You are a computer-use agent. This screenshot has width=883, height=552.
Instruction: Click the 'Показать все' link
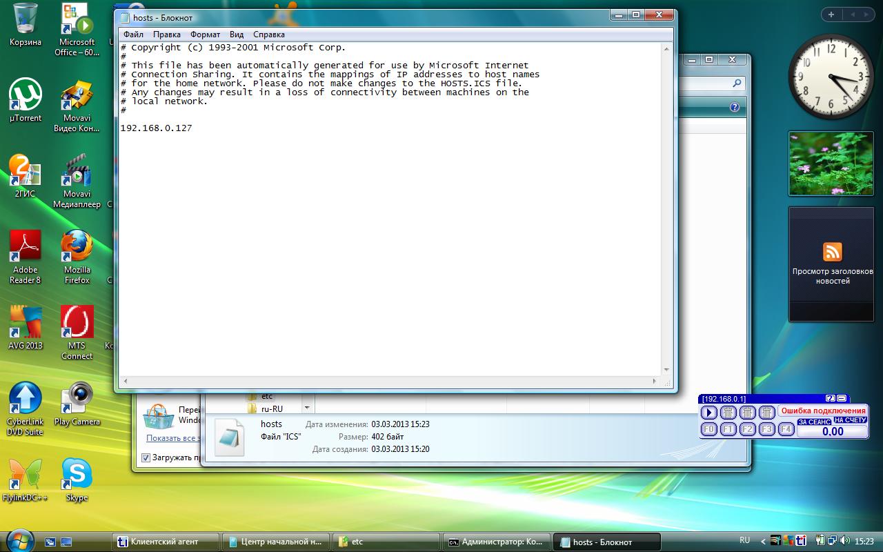(x=172, y=438)
